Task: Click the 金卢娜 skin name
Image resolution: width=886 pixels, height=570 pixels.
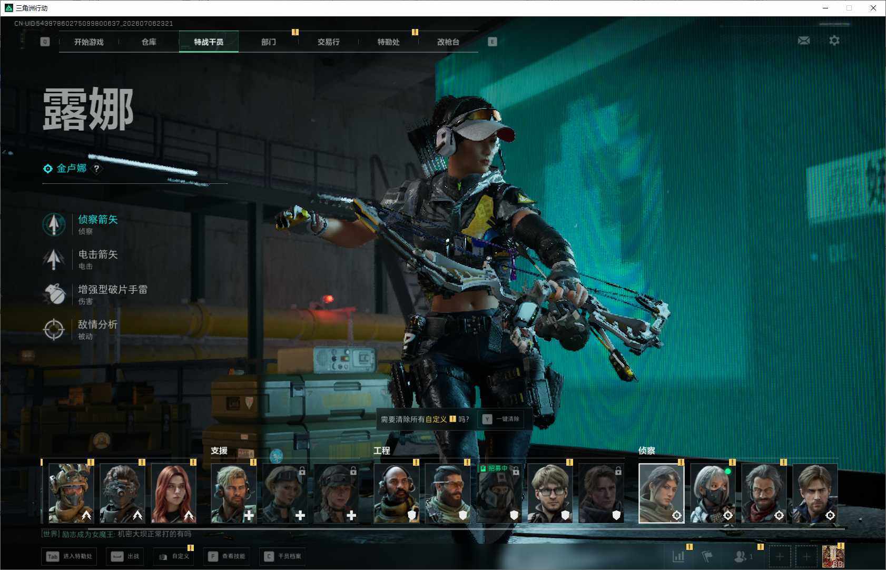Action: [x=72, y=169]
